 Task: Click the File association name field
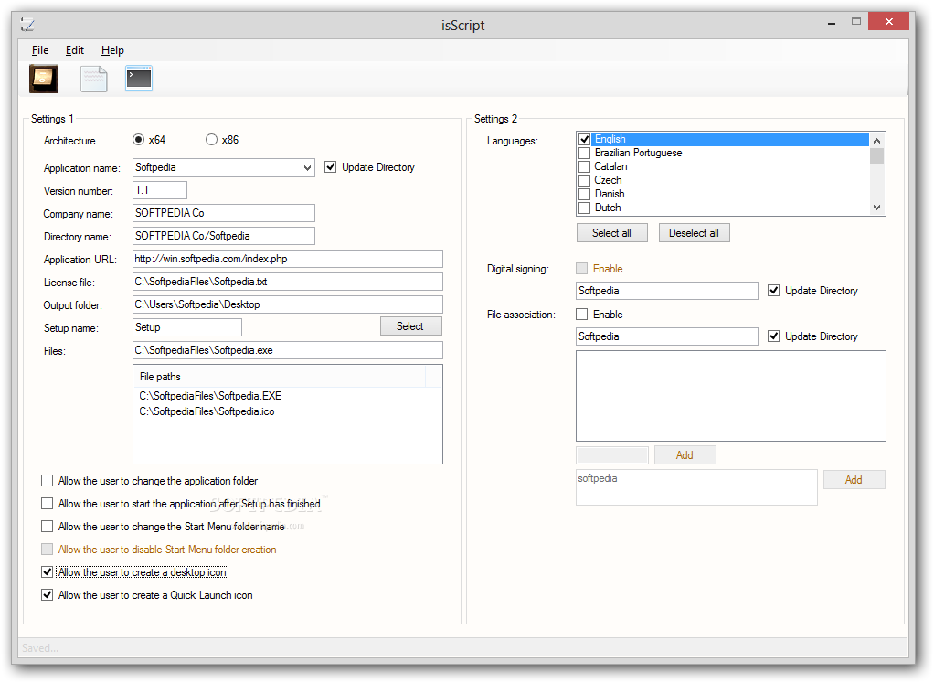[666, 336]
